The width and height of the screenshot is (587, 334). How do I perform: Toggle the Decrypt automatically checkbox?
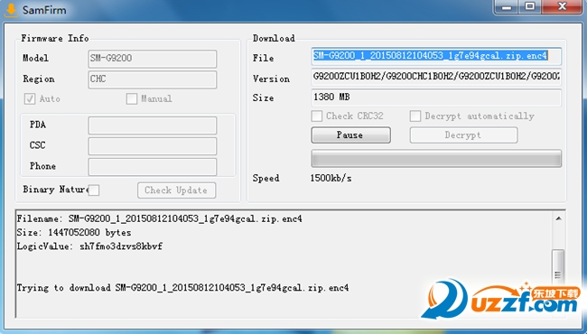pyautogui.click(x=415, y=116)
